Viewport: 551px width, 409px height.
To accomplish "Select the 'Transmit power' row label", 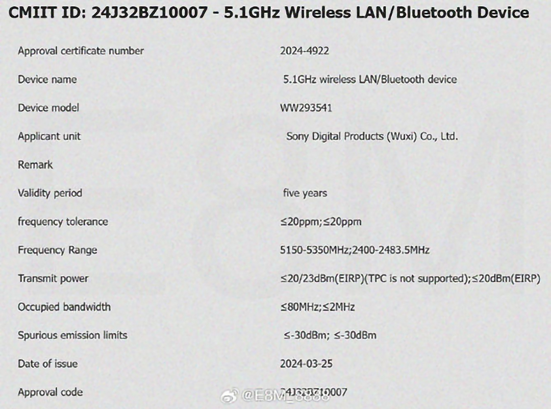I will coord(53,278).
